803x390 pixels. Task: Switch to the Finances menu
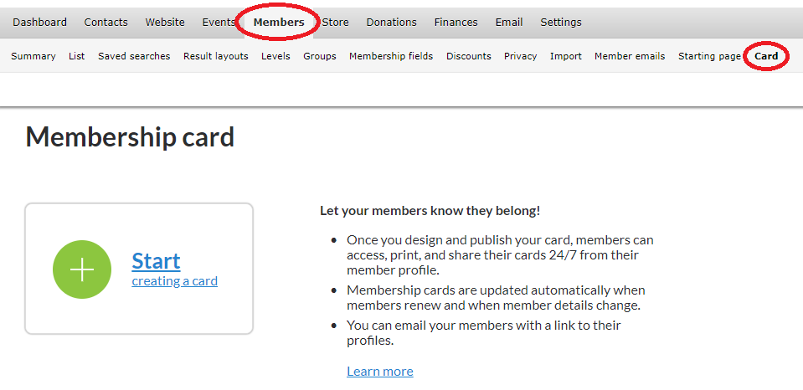(x=456, y=23)
